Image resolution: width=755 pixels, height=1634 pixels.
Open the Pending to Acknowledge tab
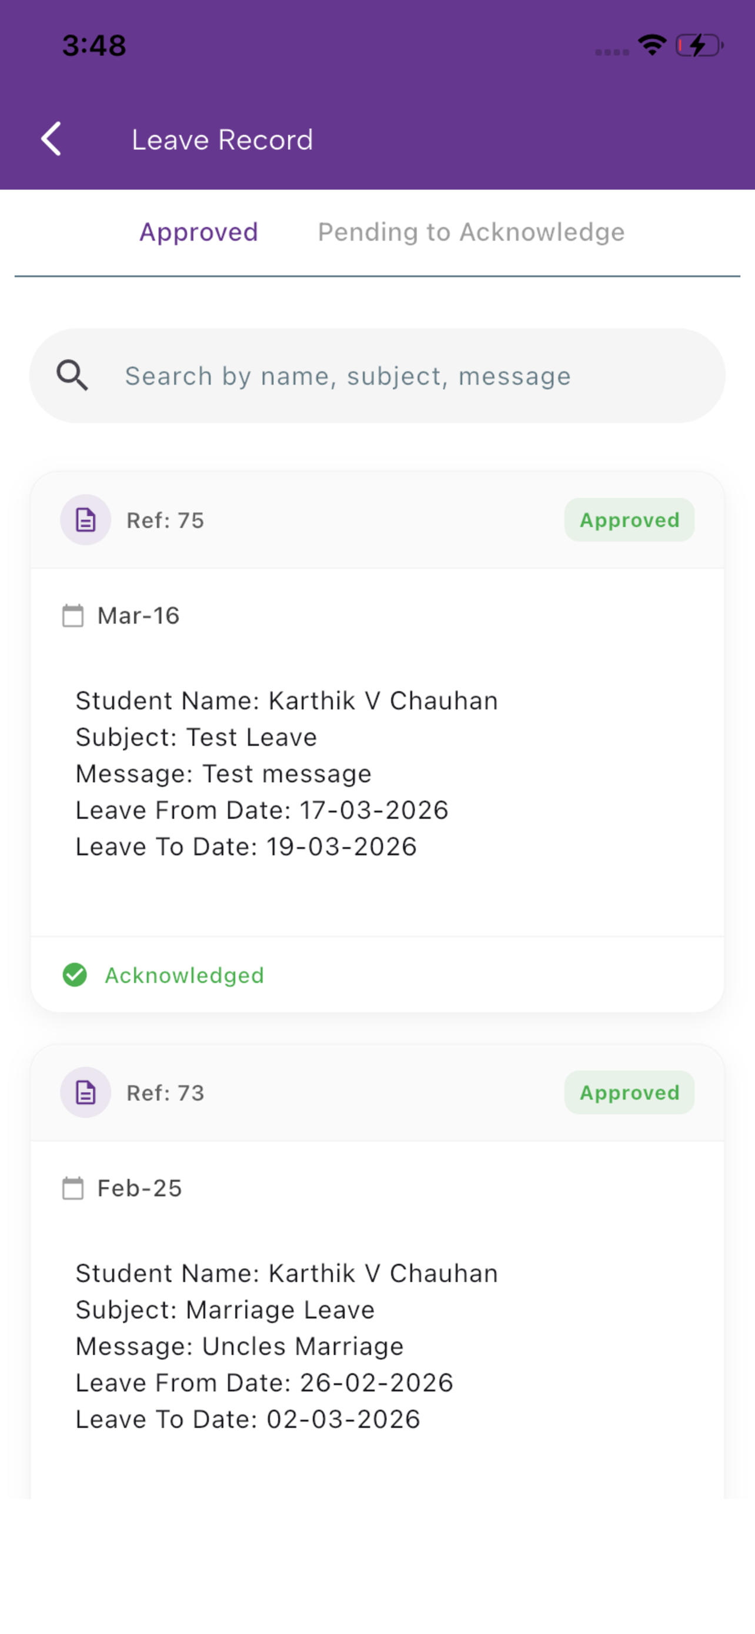[471, 232]
